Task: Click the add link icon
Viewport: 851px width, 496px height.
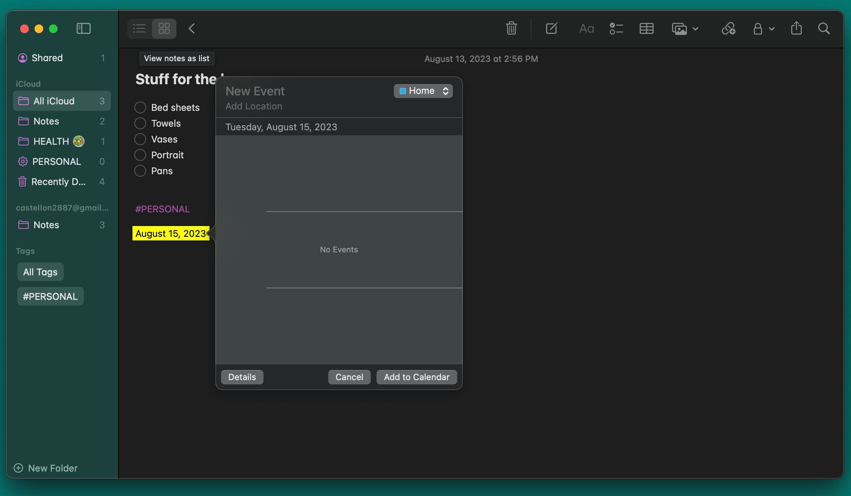Action: [728, 28]
